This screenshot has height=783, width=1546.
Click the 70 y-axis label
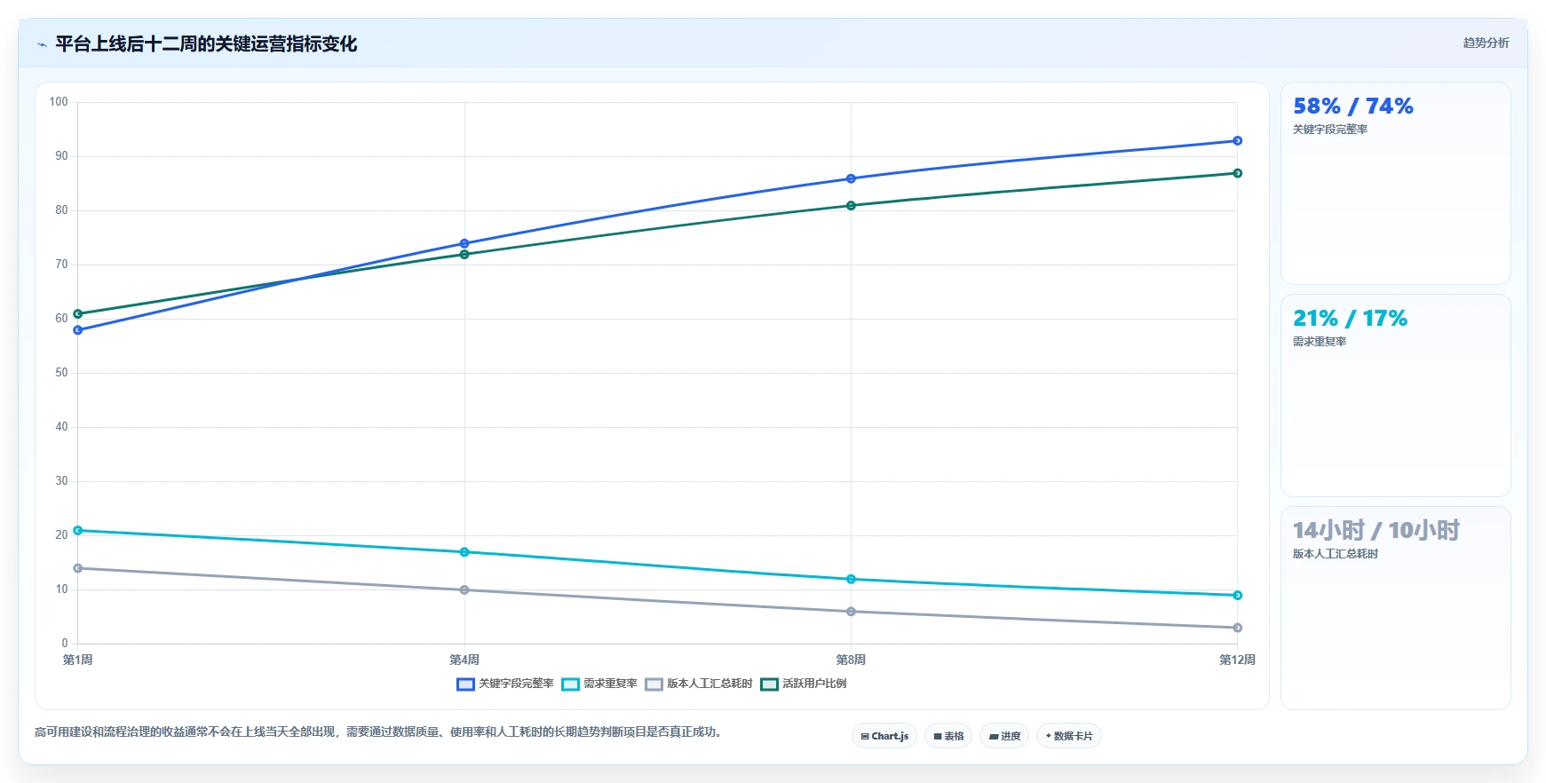61,265
